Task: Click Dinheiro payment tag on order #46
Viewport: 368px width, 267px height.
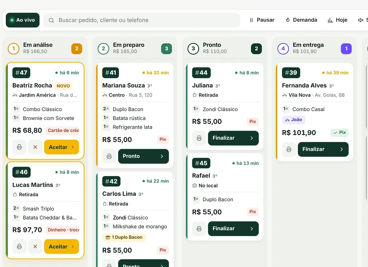Action: (62, 230)
